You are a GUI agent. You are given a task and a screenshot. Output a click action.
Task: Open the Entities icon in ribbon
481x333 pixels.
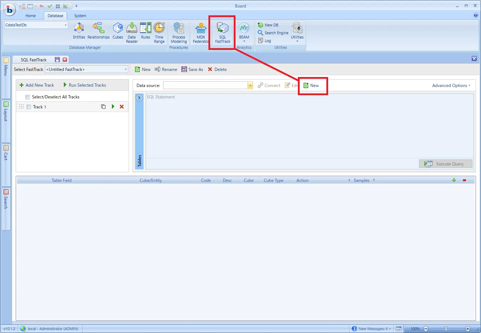(79, 31)
